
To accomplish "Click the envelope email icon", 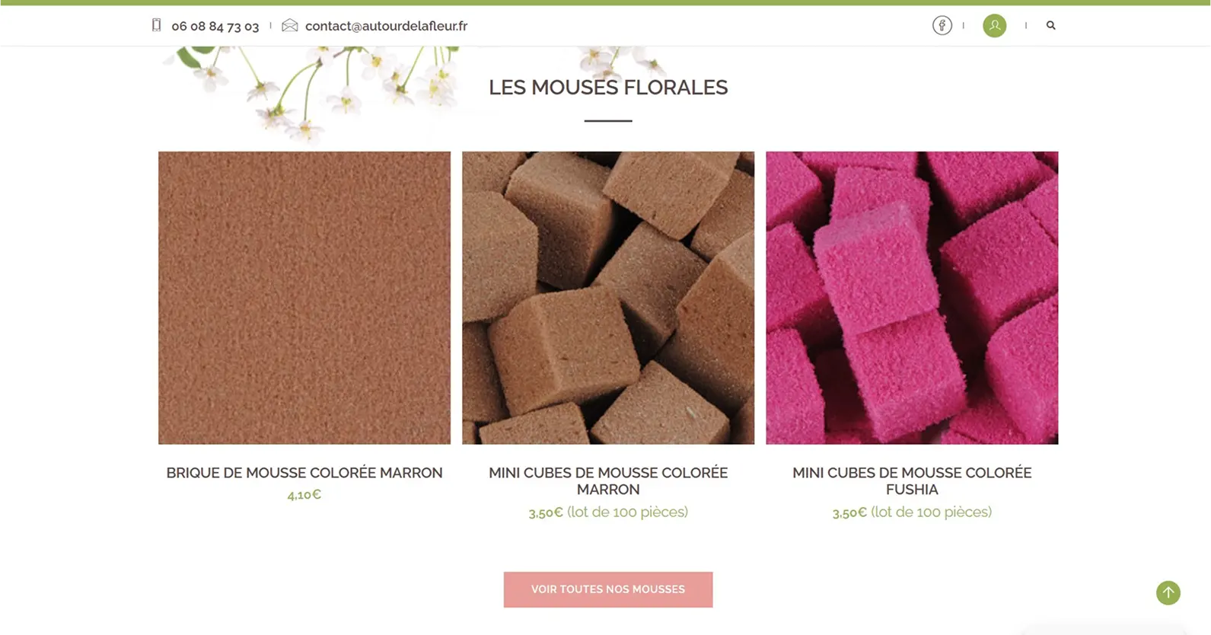I will pos(289,25).
